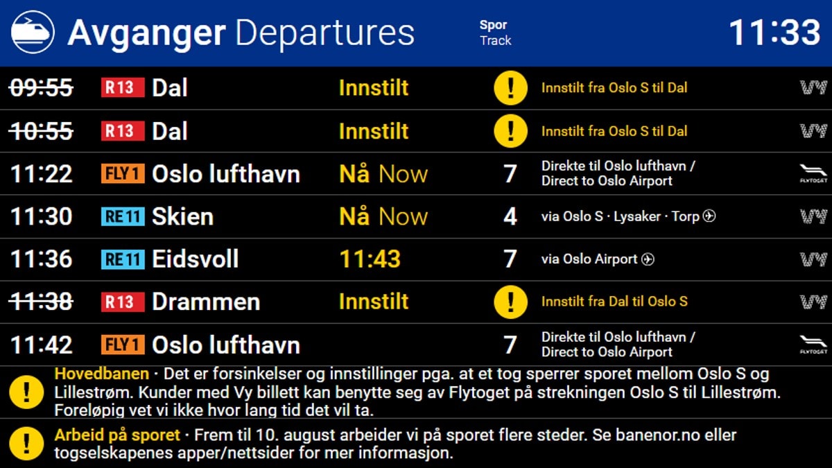Click the clock showing 11:33
The height and width of the screenshot is (468, 832).
pyautogui.click(x=774, y=33)
